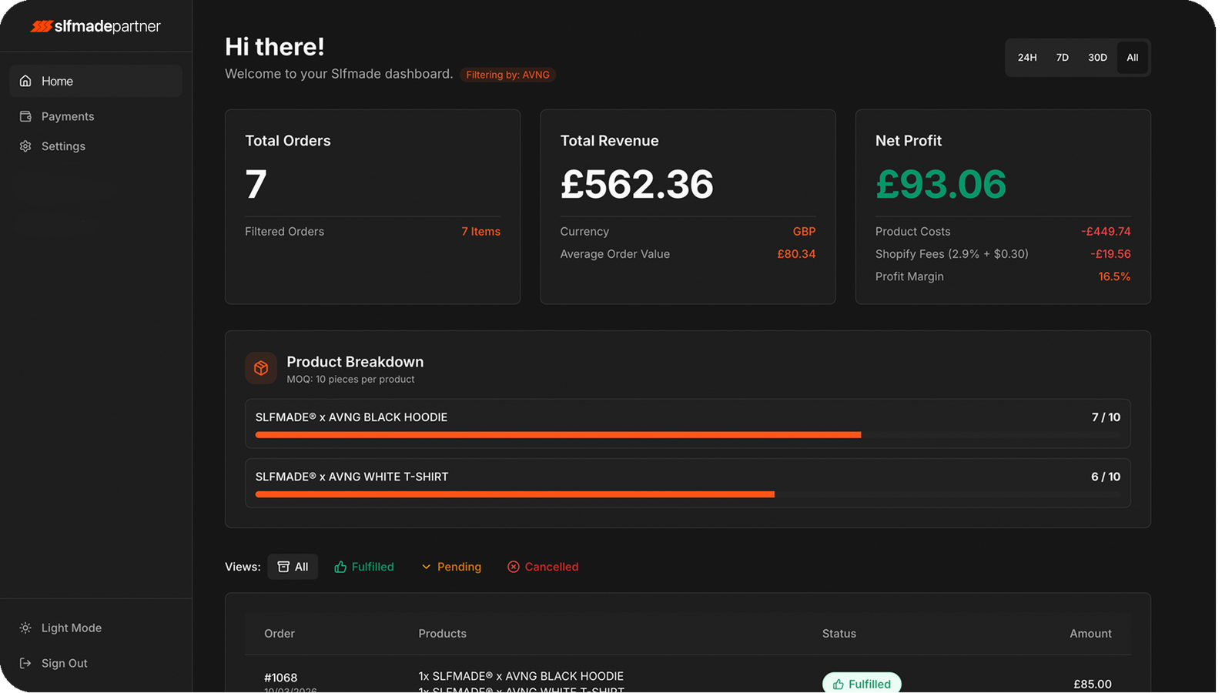The height and width of the screenshot is (693, 1232).
Task: Click the chevron icon next to Pending
Action: 426,567
